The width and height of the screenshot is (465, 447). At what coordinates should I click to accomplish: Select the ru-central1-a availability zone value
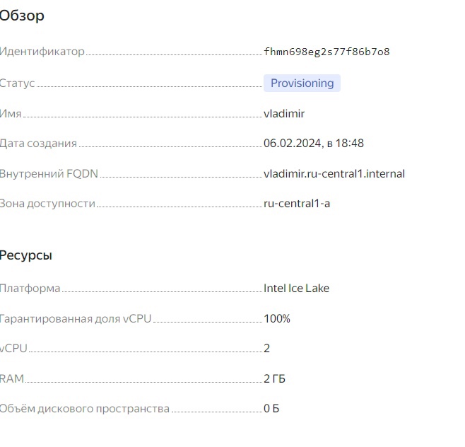[297, 204]
